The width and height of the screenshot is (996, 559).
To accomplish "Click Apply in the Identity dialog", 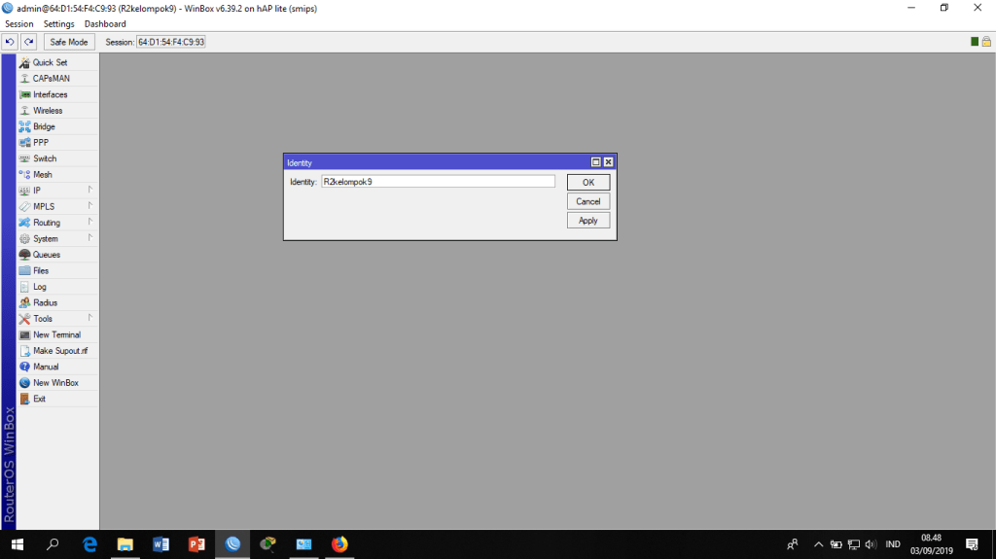I will (x=588, y=221).
